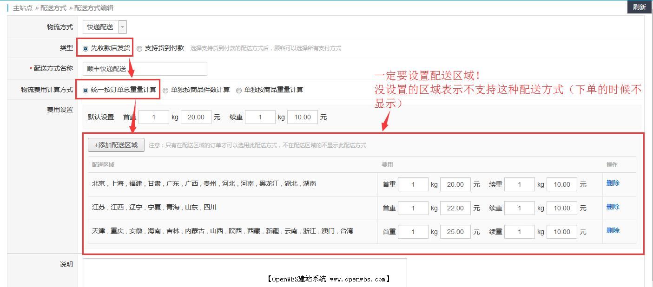This screenshot has width=653, height=287.
Task: Click 删除 on the 天津 region row
Action: pos(613,231)
